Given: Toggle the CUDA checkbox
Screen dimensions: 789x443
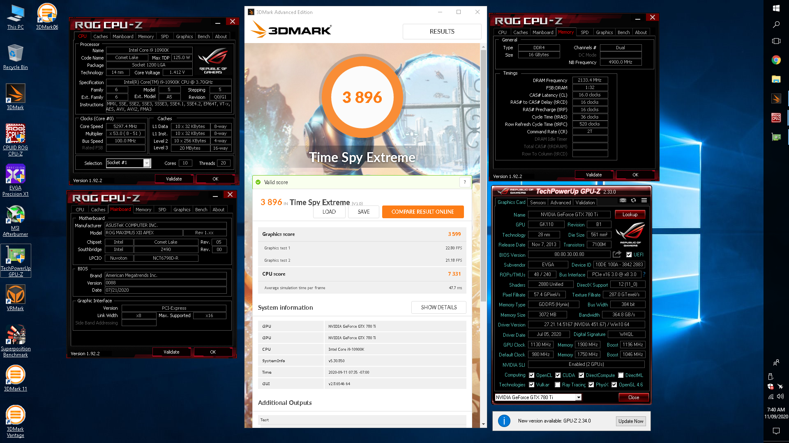Looking at the screenshot, I should coord(558,375).
